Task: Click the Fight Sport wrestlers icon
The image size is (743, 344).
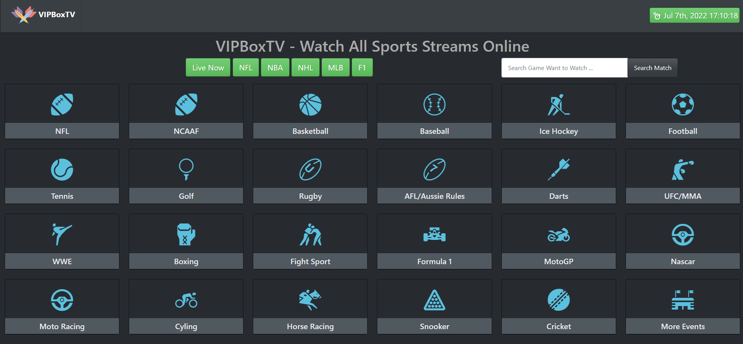Action: click(x=310, y=234)
